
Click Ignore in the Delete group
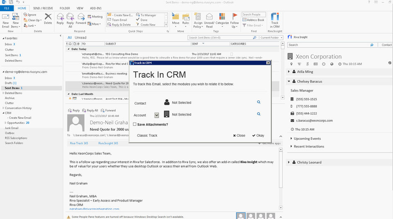[x=30, y=15]
